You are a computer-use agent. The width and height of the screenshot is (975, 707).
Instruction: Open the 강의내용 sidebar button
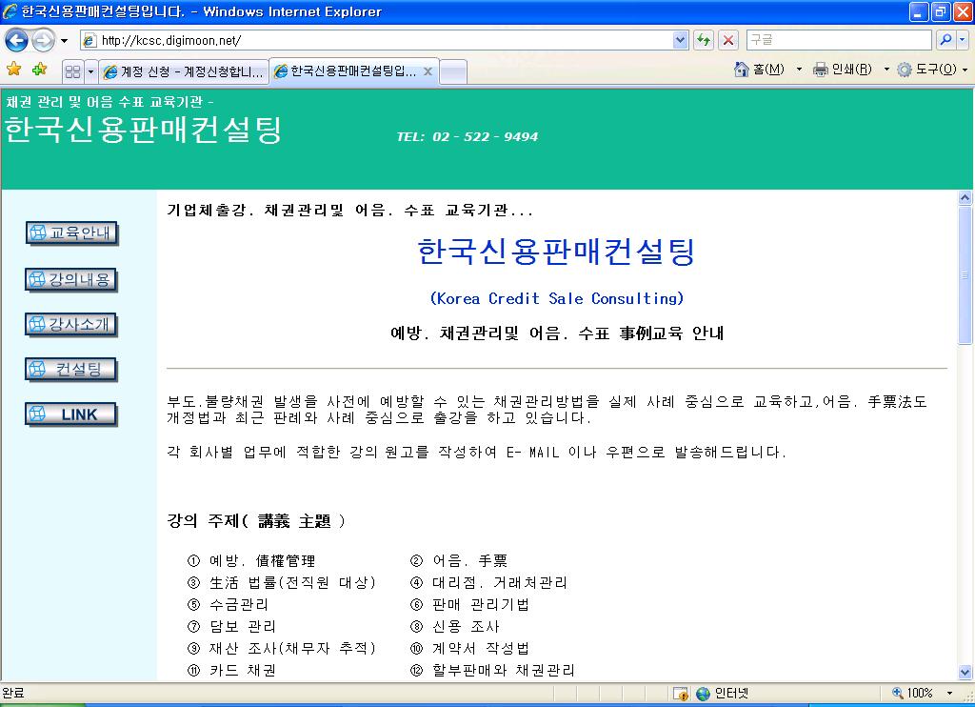pos(71,279)
